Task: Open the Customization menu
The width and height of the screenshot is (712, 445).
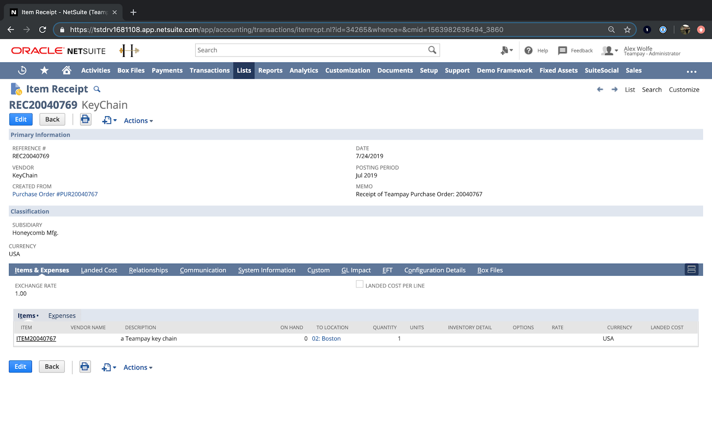Action: [x=348, y=70]
